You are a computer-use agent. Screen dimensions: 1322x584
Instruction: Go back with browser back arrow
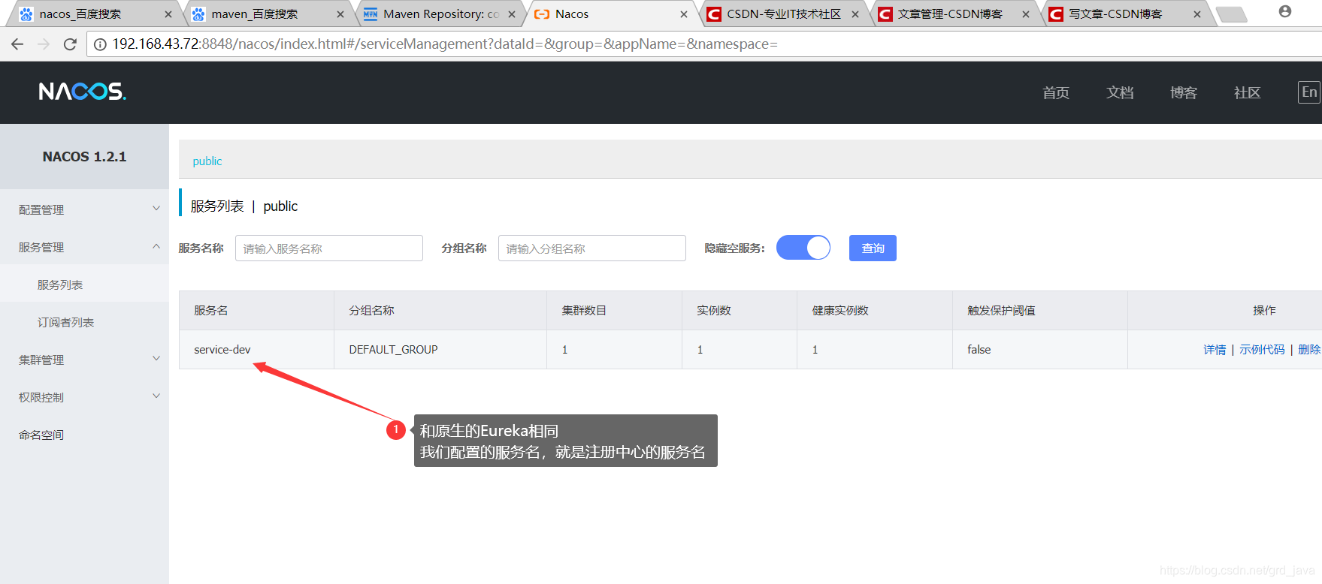(17, 44)
